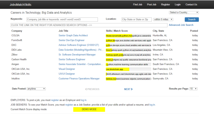Click the Los Angeles, CA location cell
This screenshot has width=214, height=121.
pyautogui.click(x=161, y=45)
